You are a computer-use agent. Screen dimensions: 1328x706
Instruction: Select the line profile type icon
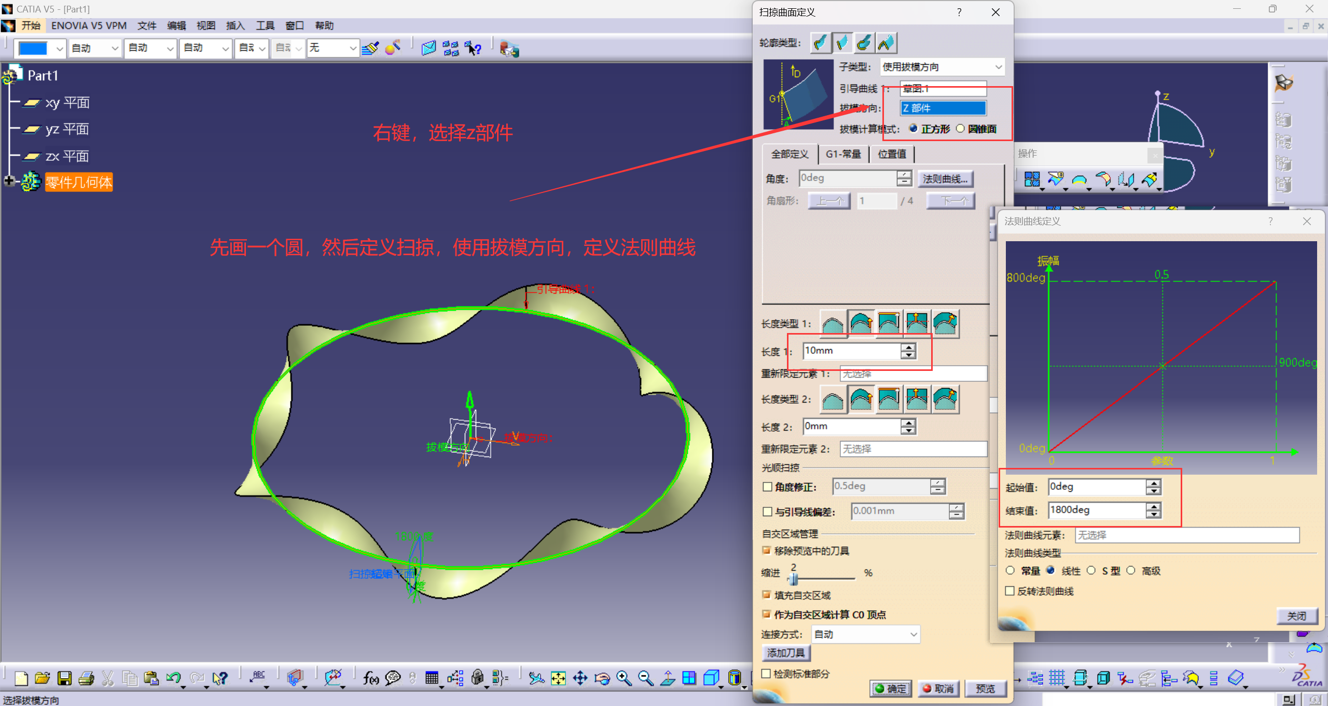pyautogui.click(x=842, y=43)
